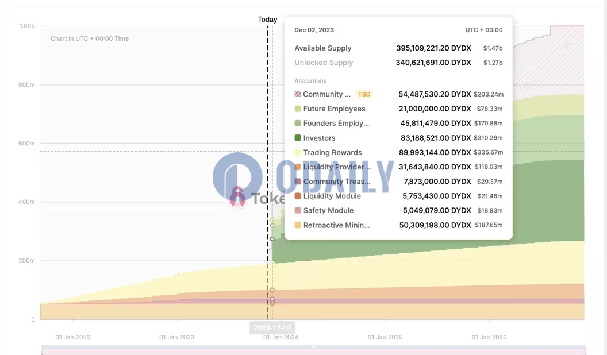Select the '$118.03m' amount

489,167
